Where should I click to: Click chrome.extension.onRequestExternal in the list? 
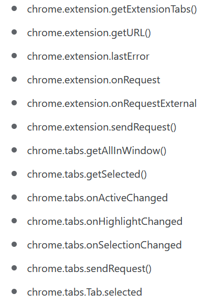pos(112,104)
